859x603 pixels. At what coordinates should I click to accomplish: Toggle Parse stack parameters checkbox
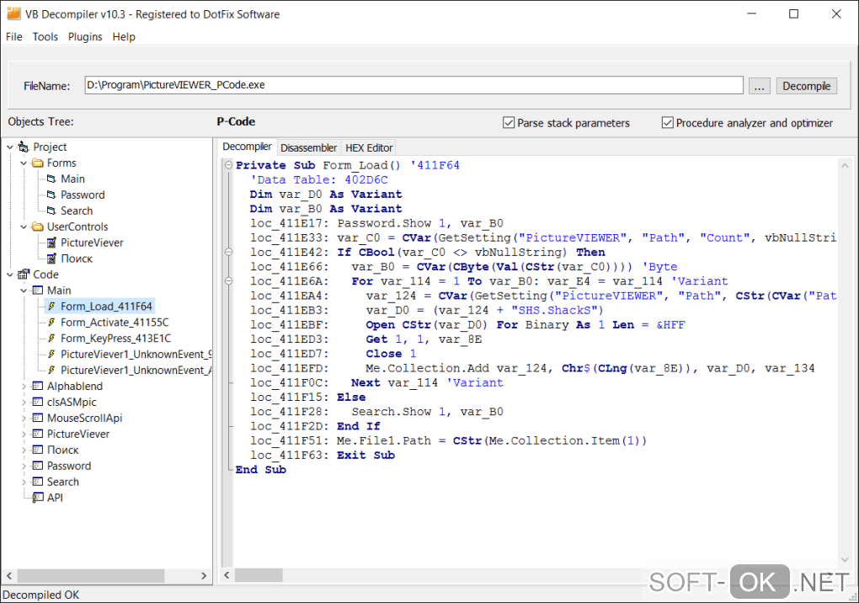click(x=509, y=123)
